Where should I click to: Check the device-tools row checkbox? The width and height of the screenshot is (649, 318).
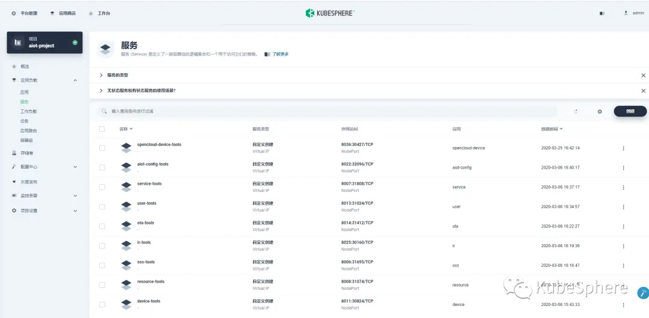102,304
